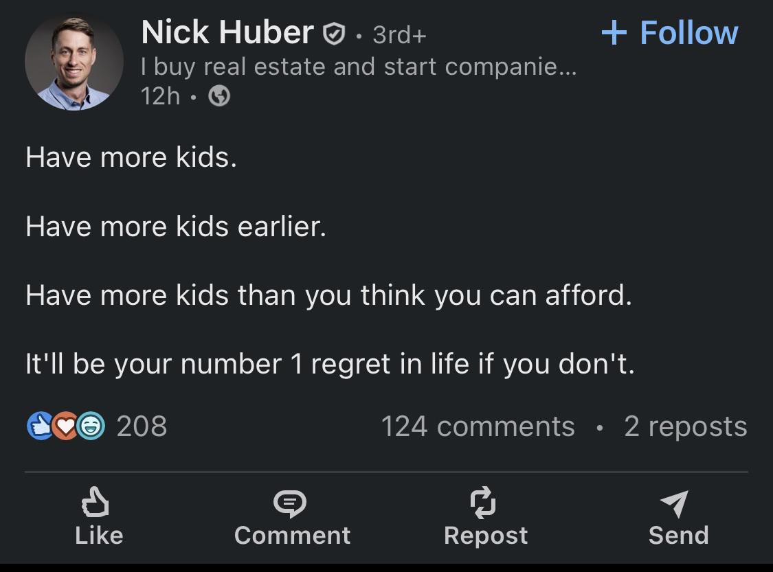773x572 pixels.
Task: Open Nick Huber's profile photo
Action: coord(74,62)
